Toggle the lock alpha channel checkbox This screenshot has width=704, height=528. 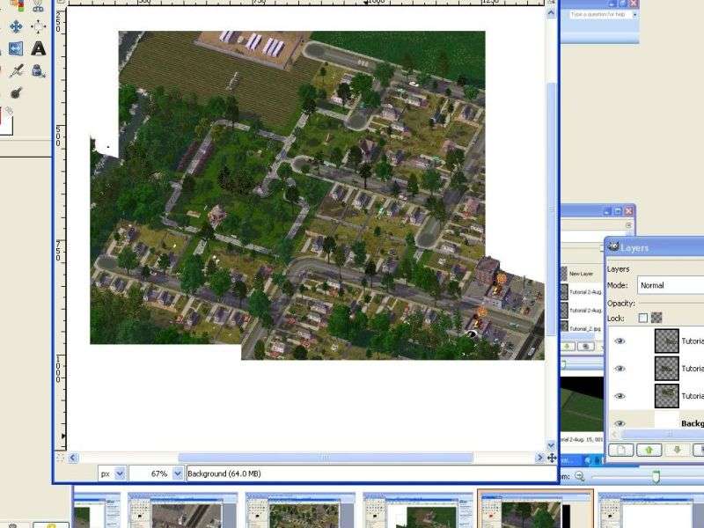point(656,318)
